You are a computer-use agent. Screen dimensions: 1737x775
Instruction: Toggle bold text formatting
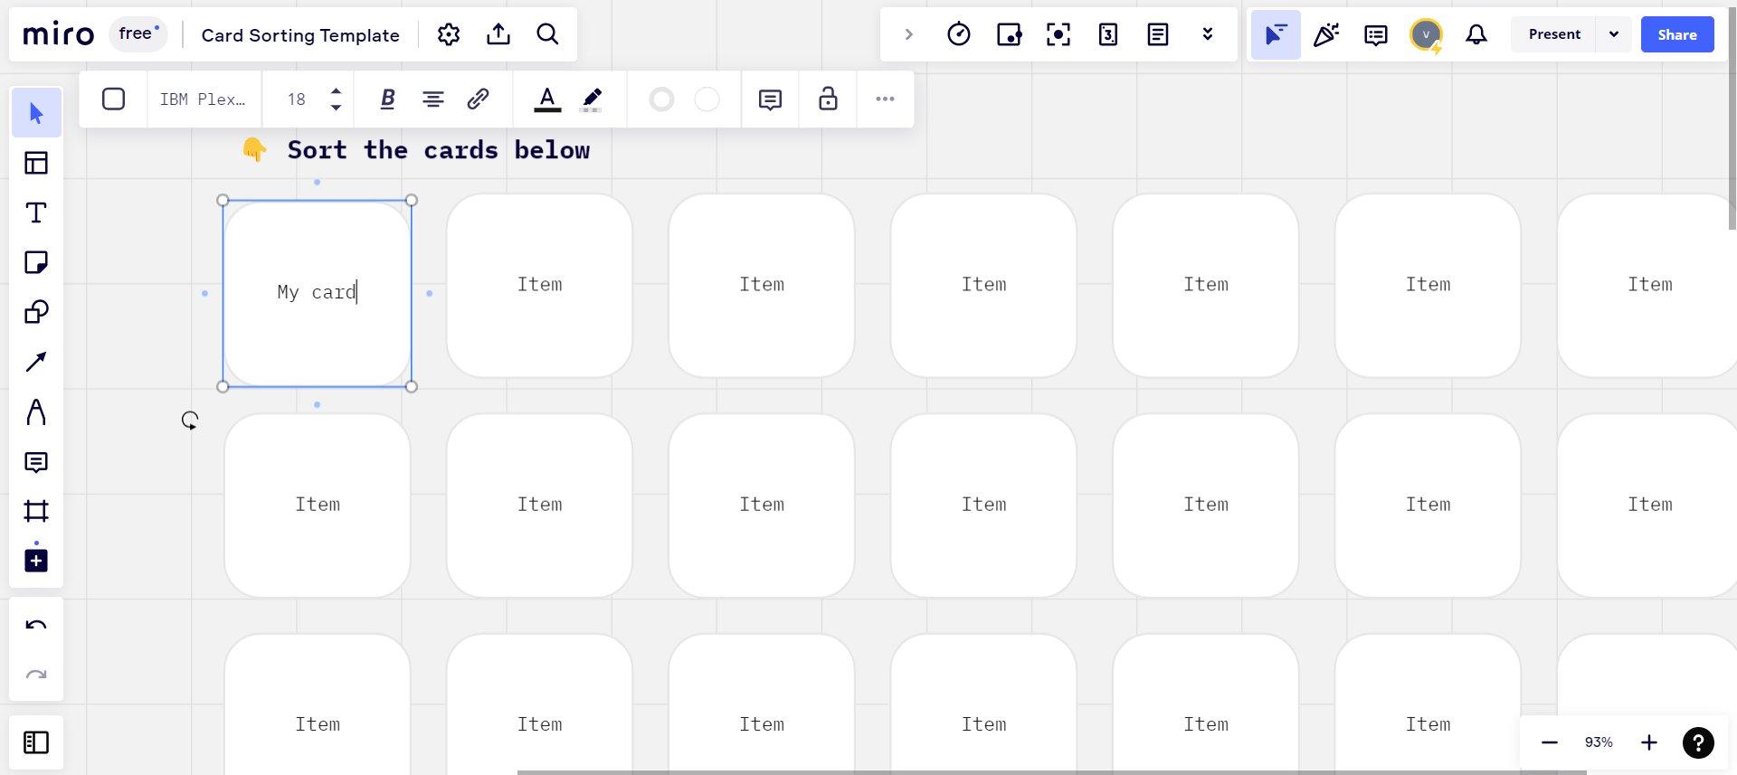tap(388, 99)
